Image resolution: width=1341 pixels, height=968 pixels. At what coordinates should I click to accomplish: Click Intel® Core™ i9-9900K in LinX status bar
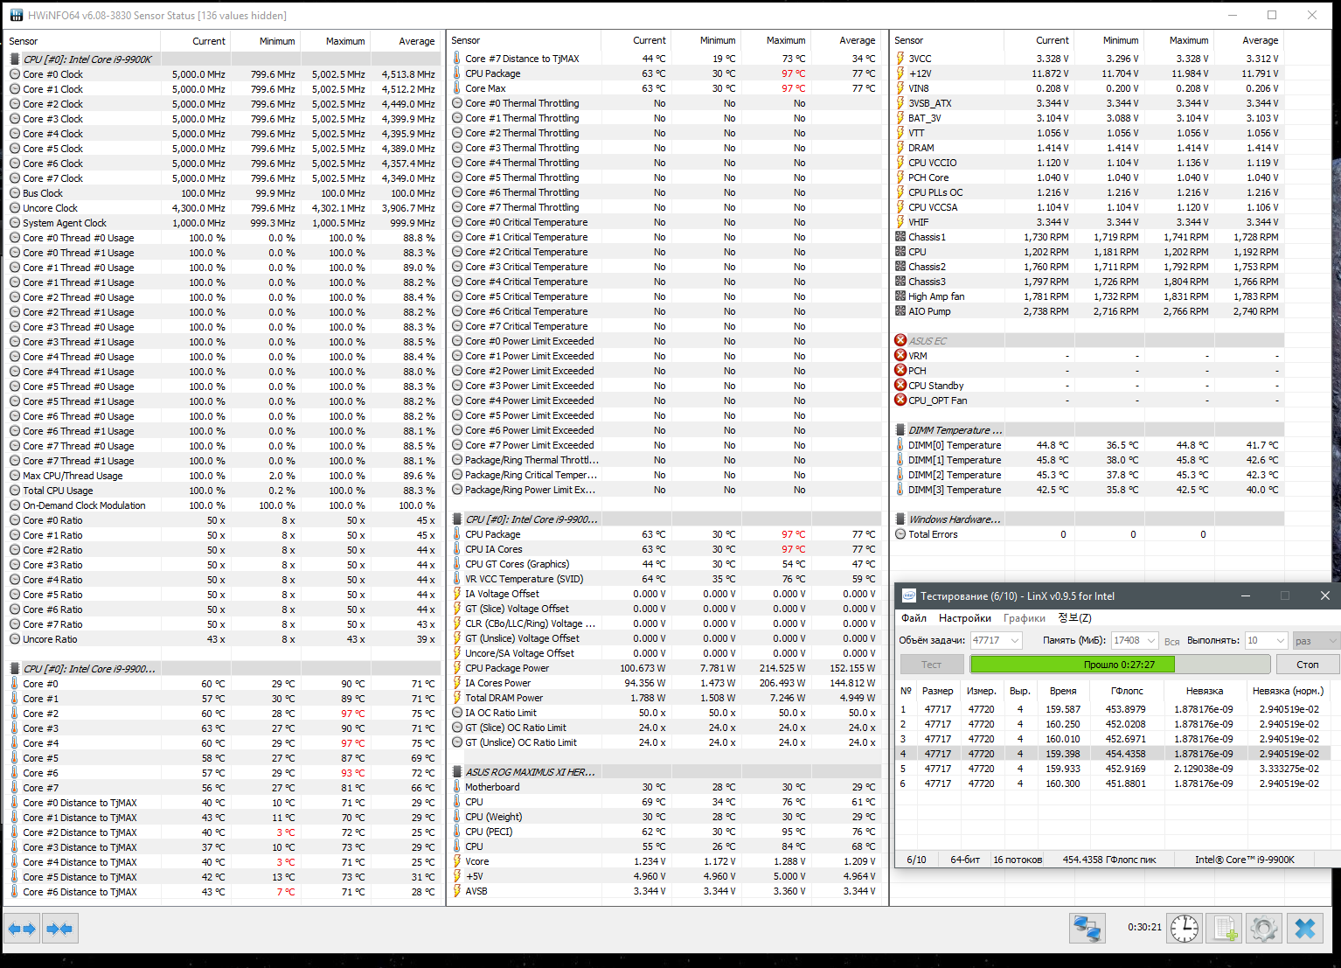click(1245, 860)
